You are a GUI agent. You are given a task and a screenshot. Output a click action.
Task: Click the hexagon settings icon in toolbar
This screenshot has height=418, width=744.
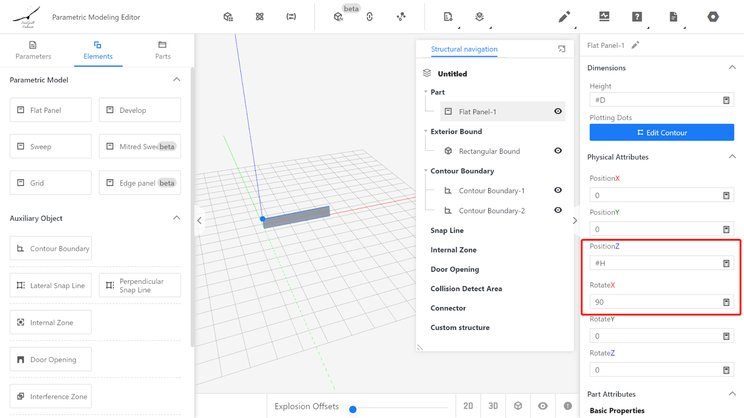pos(713,17)
